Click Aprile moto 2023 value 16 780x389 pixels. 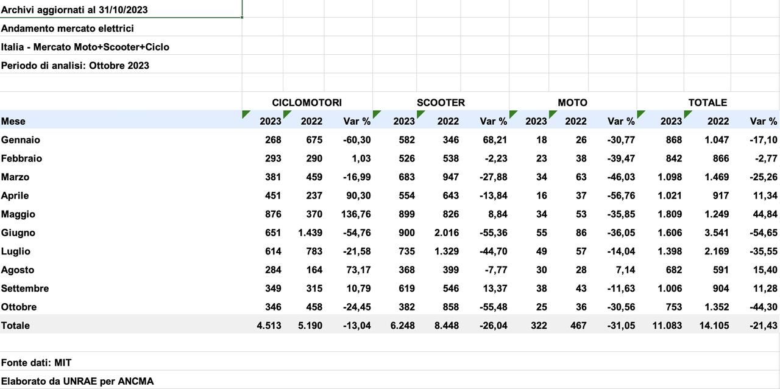coord(541,195)
